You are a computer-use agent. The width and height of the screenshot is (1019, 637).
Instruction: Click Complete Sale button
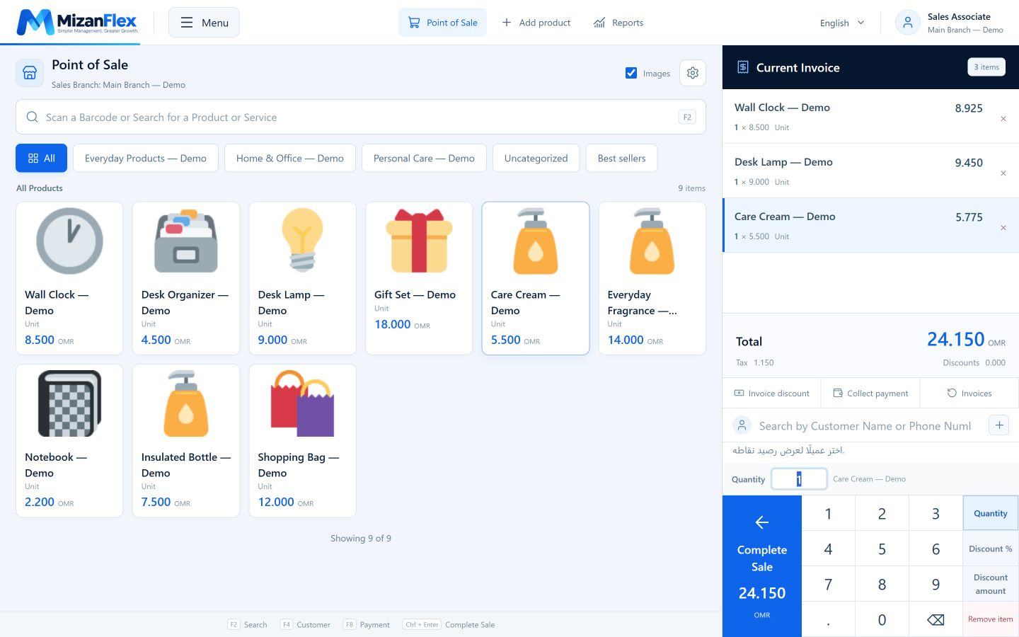click(762, 566)
